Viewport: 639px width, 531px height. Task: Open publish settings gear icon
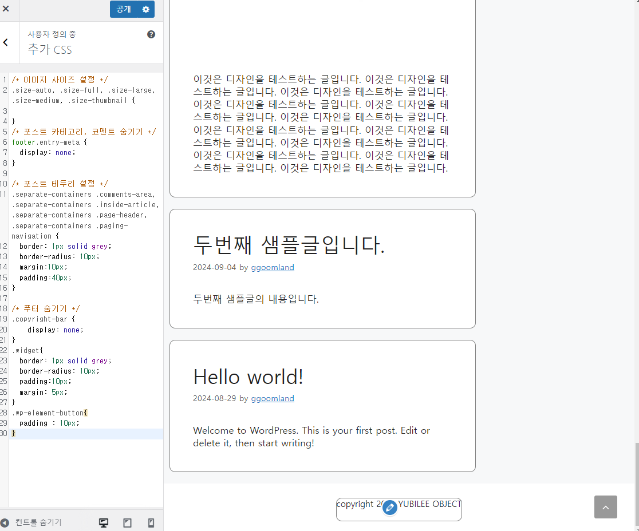click(x=146, y=9)
